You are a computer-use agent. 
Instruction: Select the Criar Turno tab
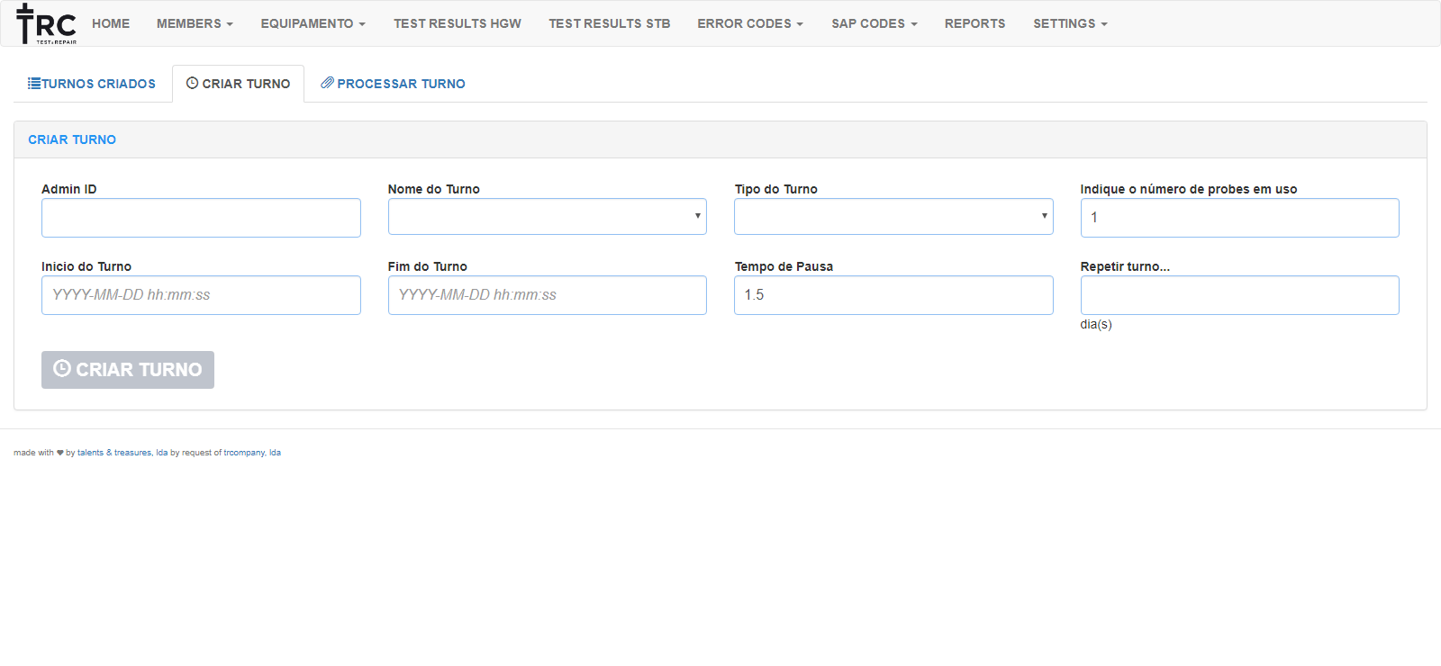[238, 84]
